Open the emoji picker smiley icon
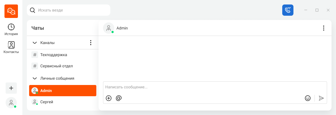336x115 pixels. (308, 98)
